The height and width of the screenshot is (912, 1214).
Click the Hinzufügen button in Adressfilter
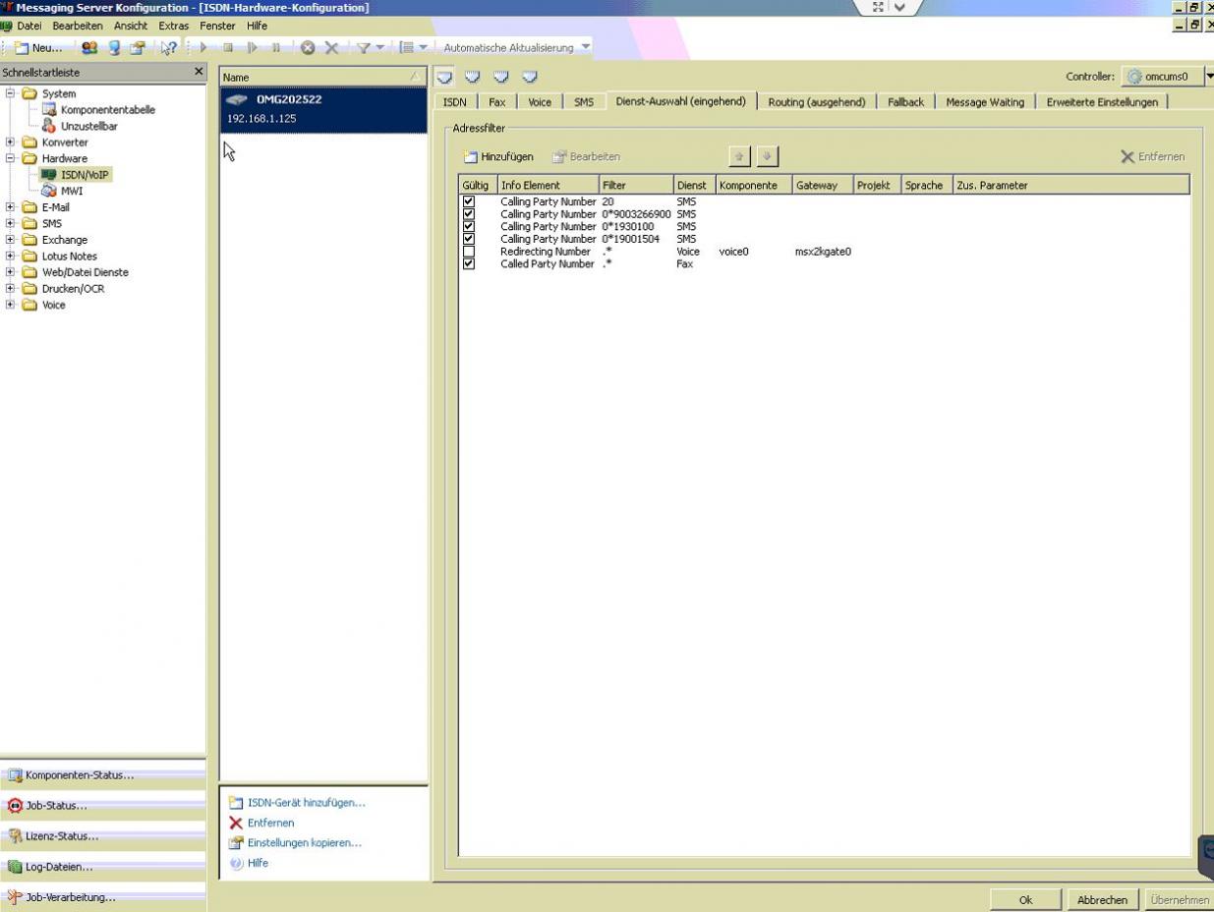498,157
